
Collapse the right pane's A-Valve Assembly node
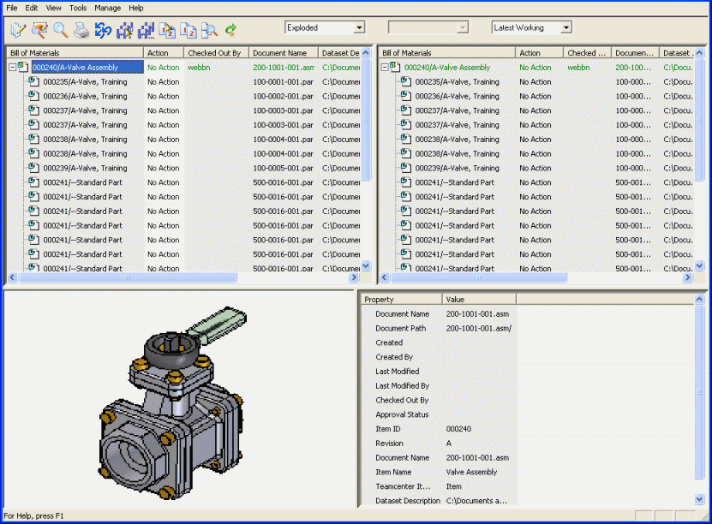pyautogui.click(x=385, y=67)
